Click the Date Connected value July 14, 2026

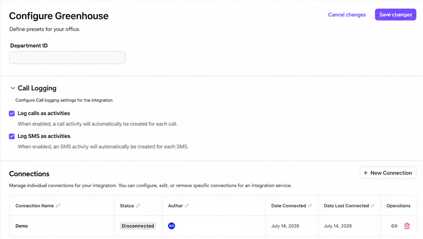coord(285,226)
